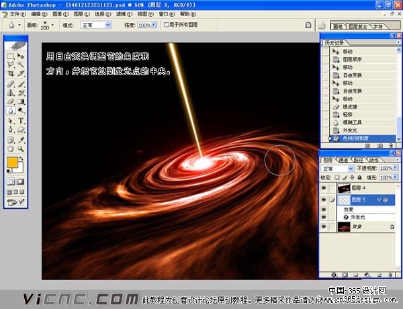The image size is (403, 309).
Task: Open 填充 slider arrow
Action: 396,177
